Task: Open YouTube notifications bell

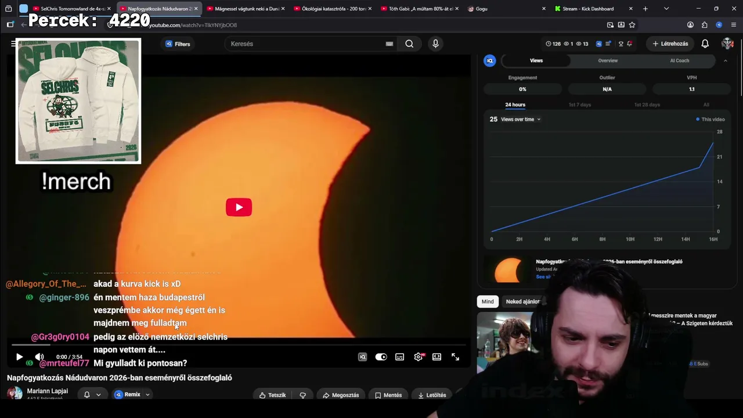Action: (x=705, y=44)
